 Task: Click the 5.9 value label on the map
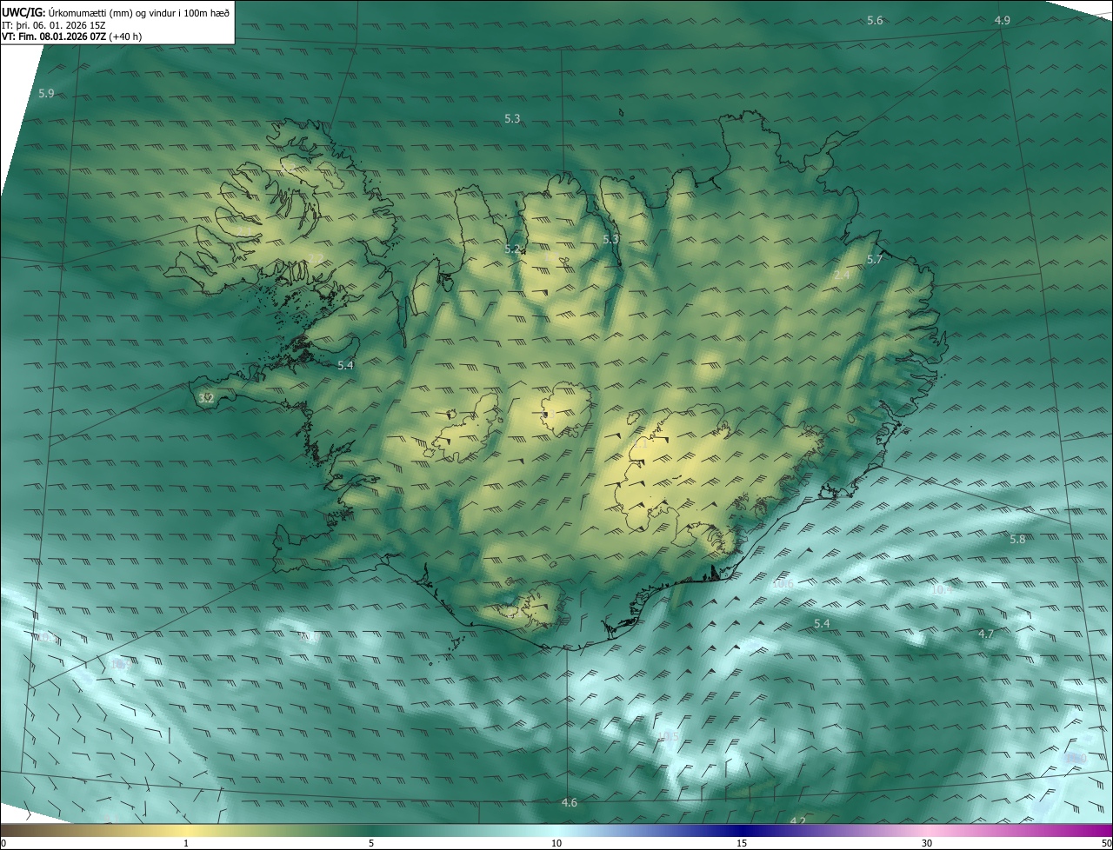[47, 93]
